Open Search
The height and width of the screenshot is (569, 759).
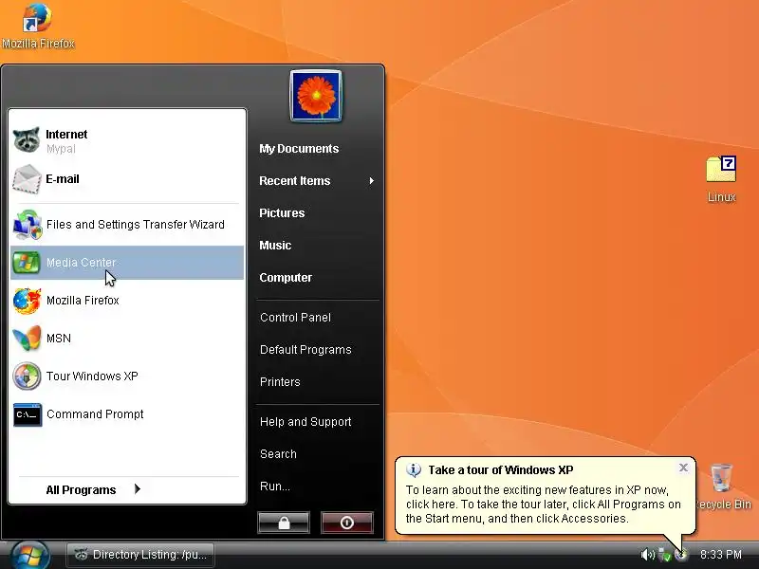click(x=278, y=454)
